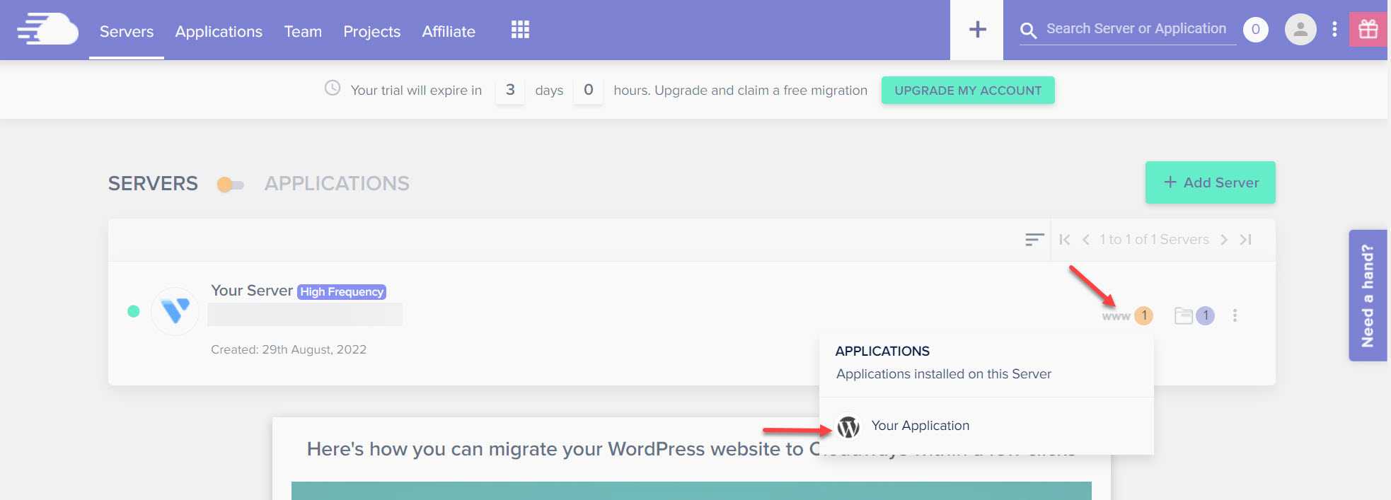This screenshot has width=1391, height=500.
Task: Click the orange applications count badge
Action: [x=1144, y=315]
